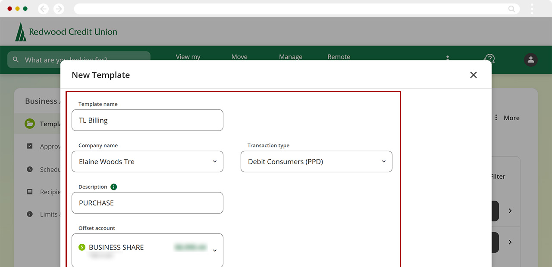Screen dimensions: 552x267
Task: Click the Template name input field
Action: (147, 120)
